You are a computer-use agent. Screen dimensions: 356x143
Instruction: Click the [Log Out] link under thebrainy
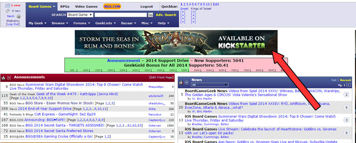click(13, 24)
